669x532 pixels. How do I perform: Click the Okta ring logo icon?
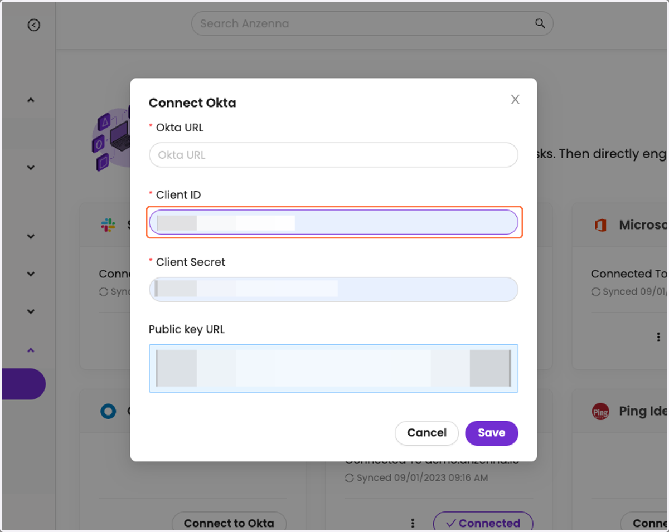click(108, 411)
